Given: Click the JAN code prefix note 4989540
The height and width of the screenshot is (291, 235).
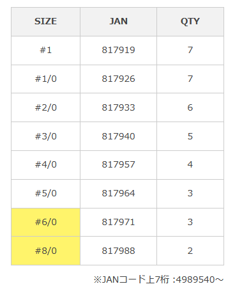Looking at the screenshot, I should [195, 279].
